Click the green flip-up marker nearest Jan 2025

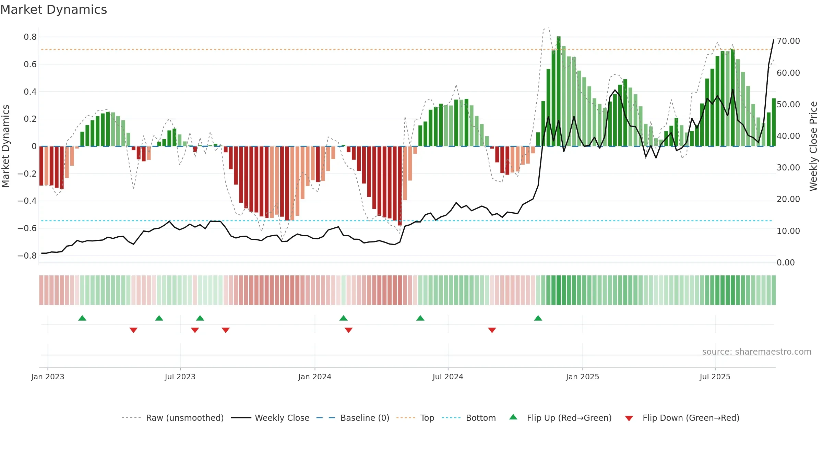538,318
